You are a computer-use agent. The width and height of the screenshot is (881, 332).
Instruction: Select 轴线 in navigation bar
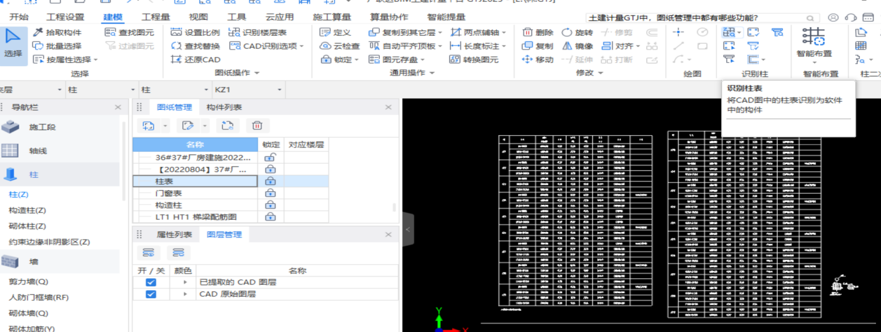point(60,151)
